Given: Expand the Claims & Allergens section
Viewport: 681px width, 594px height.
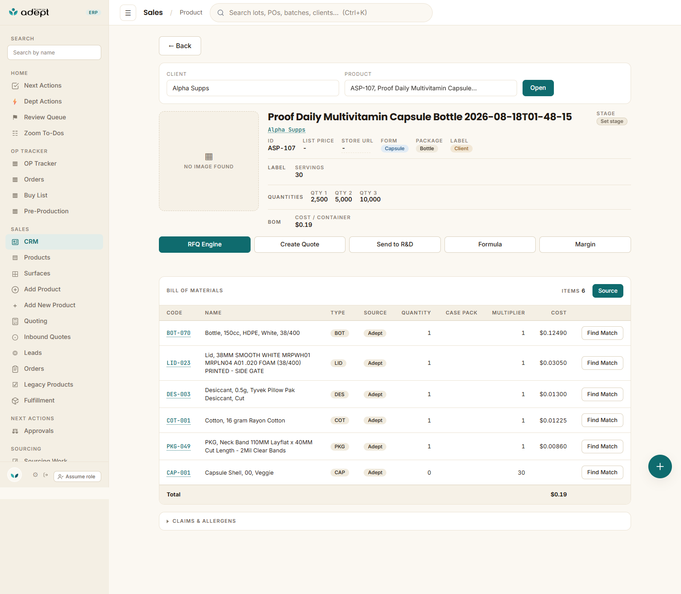Looking at the screenshot, I should pos(395,521).
